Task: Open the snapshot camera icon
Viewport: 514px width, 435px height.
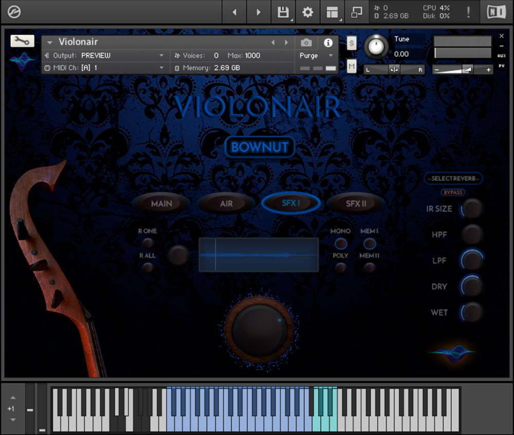Action: (306, 43)
